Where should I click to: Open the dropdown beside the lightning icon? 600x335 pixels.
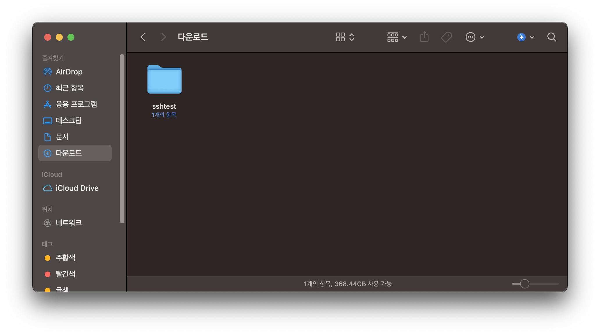pos(532,37)
